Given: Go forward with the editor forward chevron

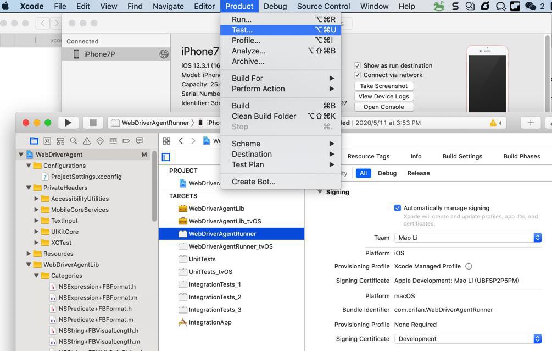Looking at the screenshot, I should point(193,141).
